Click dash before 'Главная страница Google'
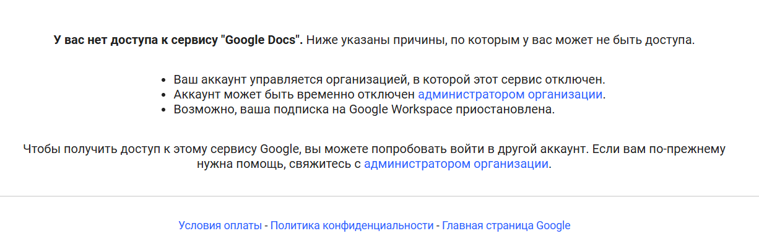 [438, 226]
